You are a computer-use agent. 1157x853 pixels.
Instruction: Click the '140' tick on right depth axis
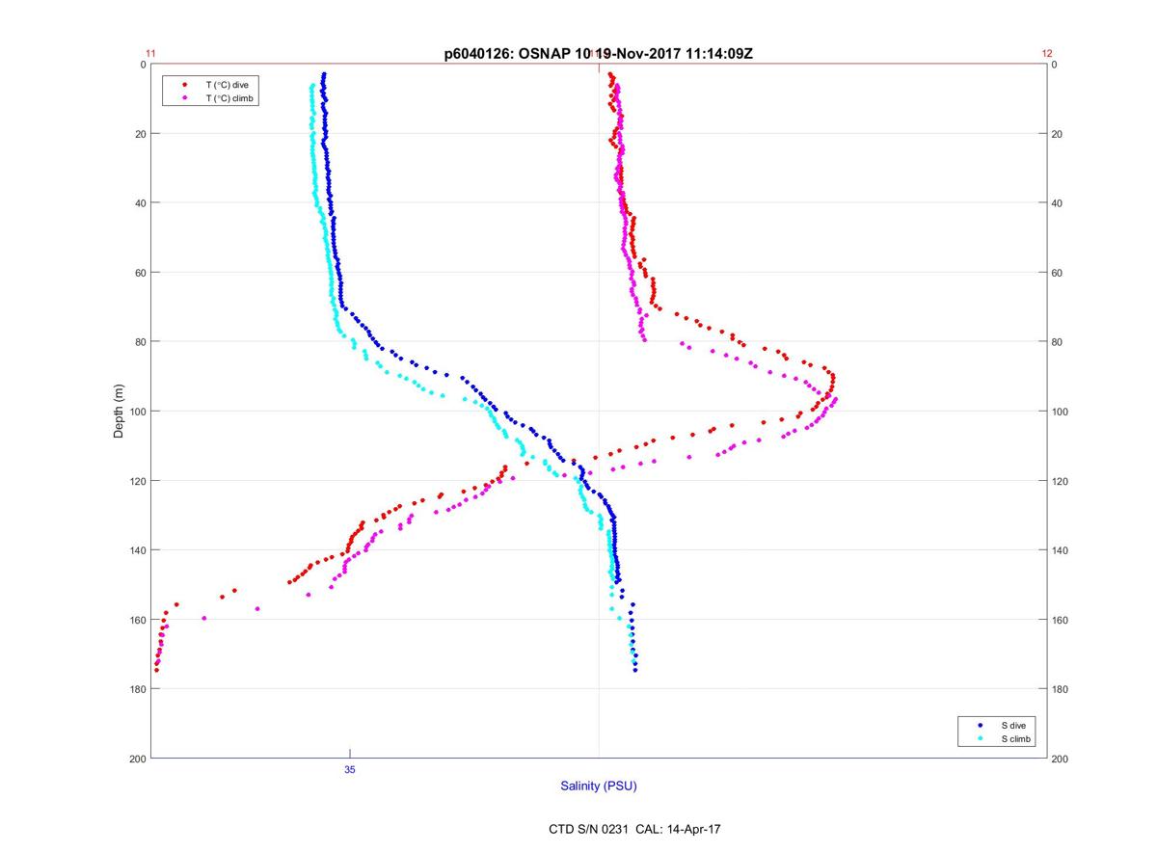click(x=1061, y=550)
